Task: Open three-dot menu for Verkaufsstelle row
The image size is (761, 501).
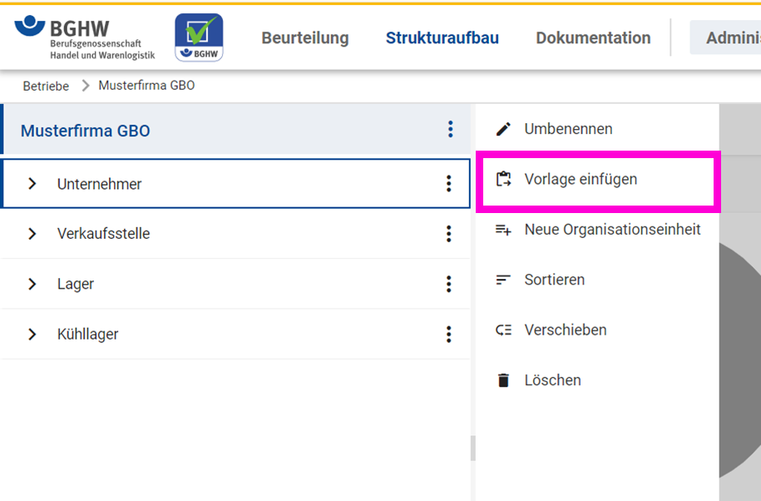Action: (x=449, y=234)
